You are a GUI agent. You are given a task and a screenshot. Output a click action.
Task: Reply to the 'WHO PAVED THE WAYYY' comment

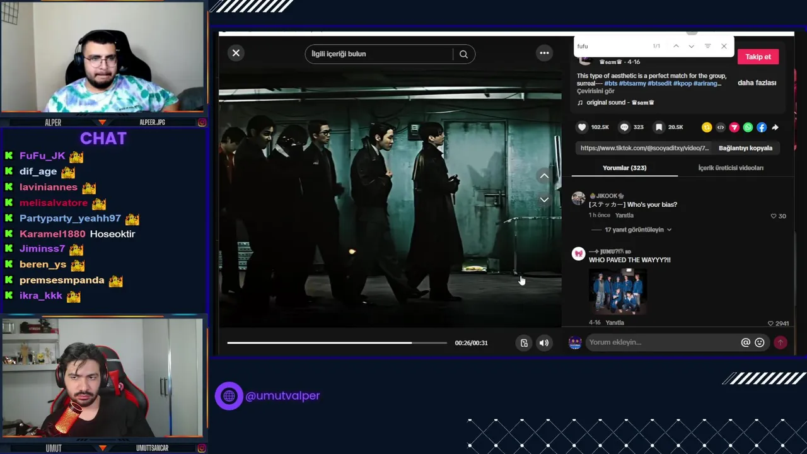coord(615,322)
